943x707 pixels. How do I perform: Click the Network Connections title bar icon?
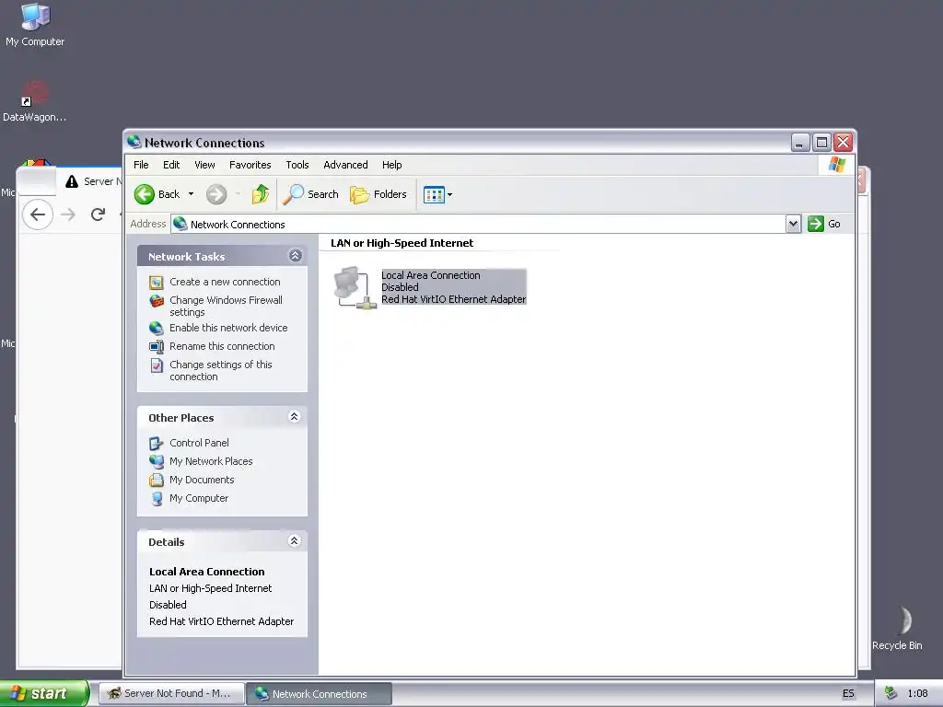pyautogui.click(x=134, y=142)
